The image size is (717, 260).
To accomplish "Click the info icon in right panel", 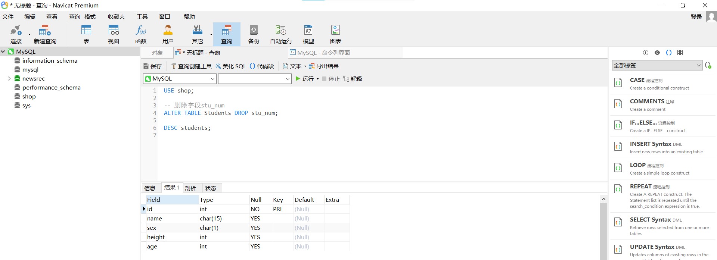I will pos(646,53).
